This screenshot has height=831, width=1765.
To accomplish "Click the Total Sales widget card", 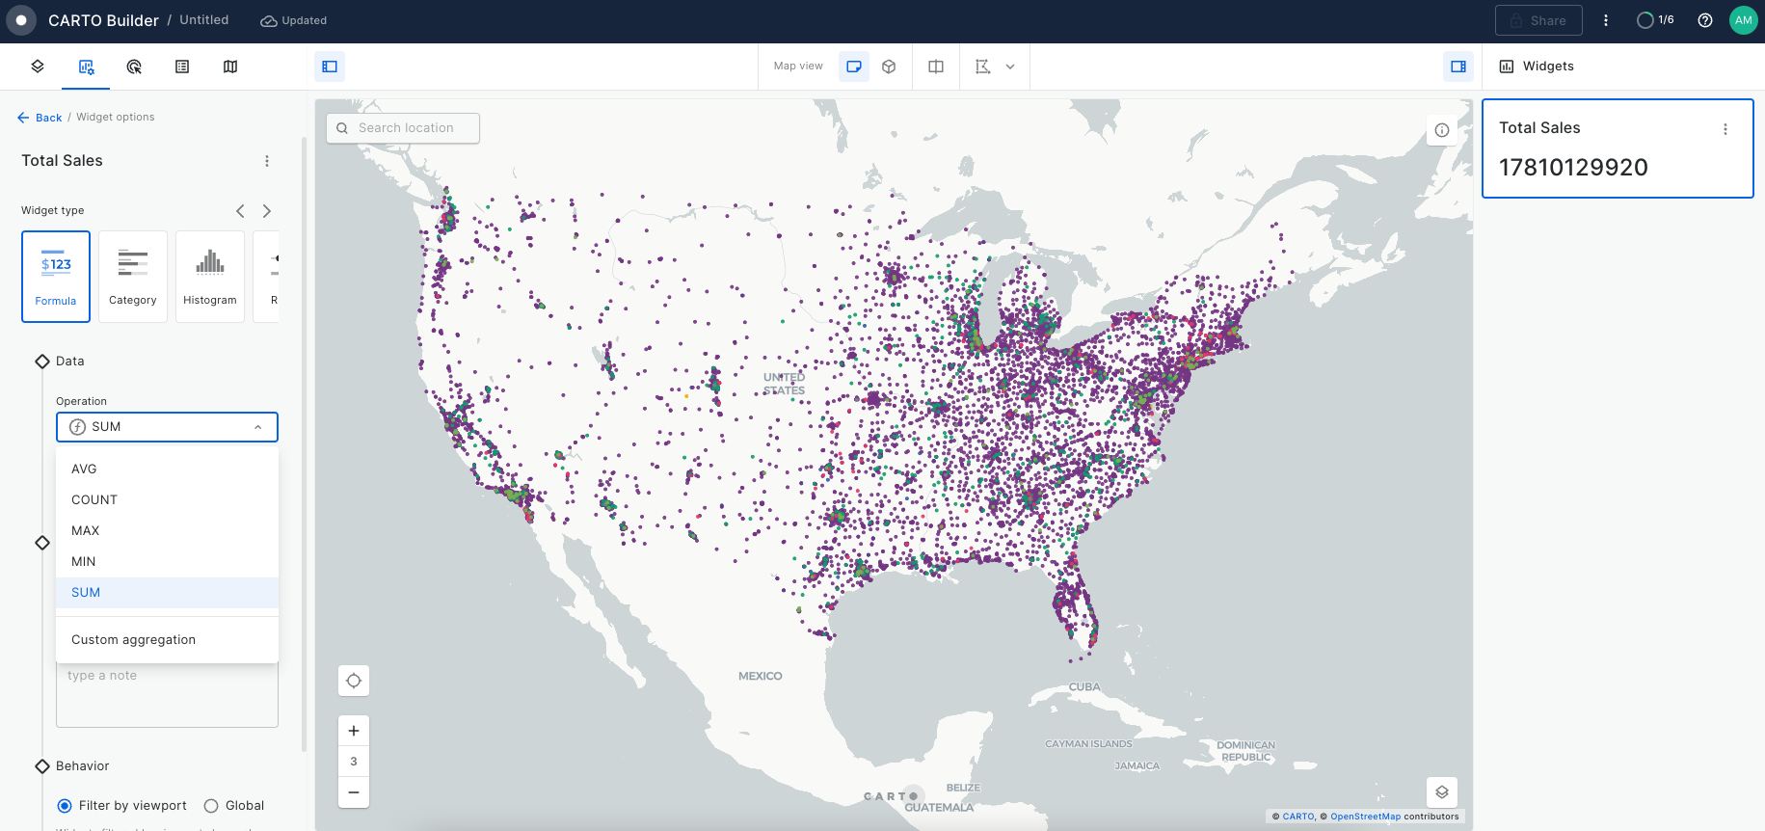I will pos(1618,148).
